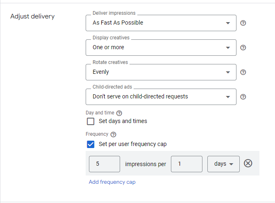Click the 'Set per user frequency cap' label text
The width and height of the screenshot is (275, 203).
pos(133,144)
